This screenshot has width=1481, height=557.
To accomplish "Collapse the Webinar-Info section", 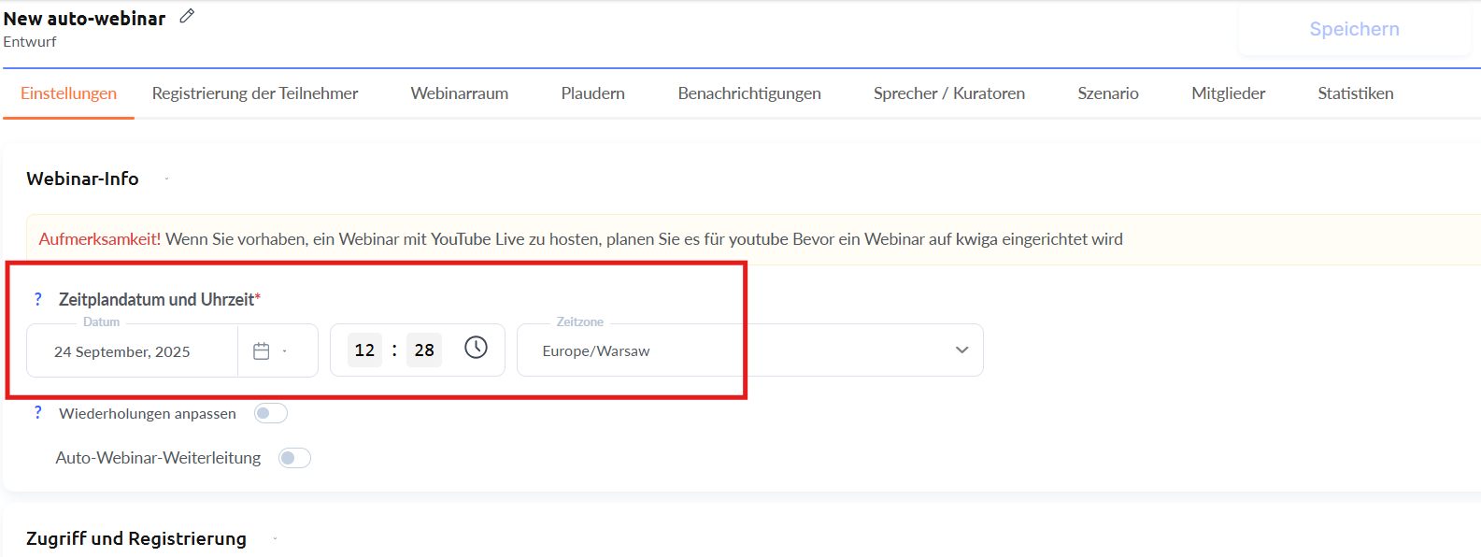I will tap(166, 179).
